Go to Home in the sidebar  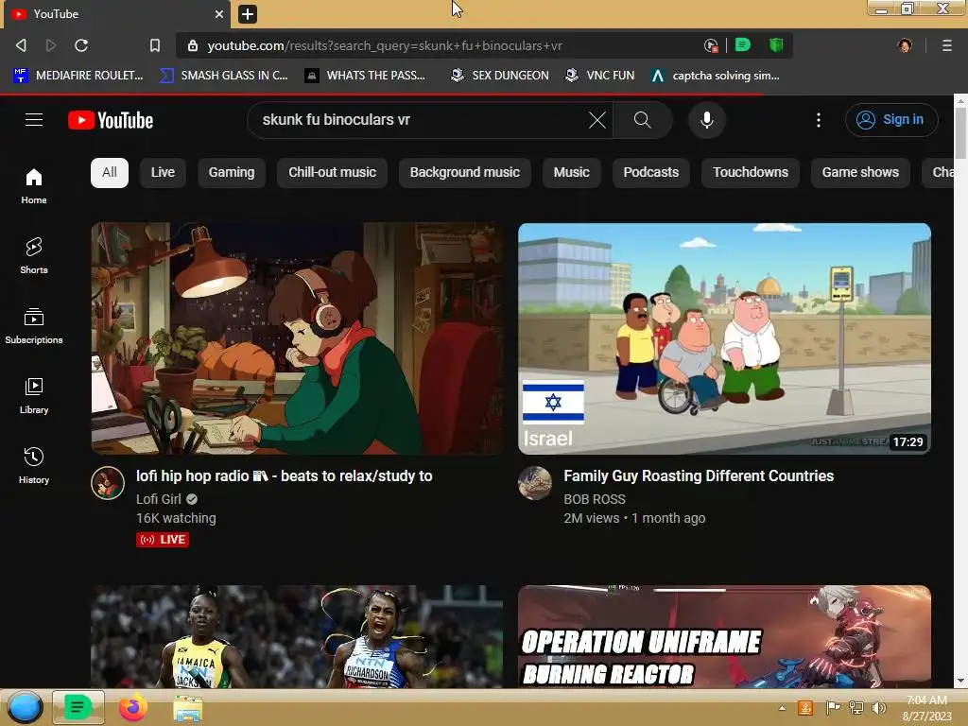pos(34,186)
